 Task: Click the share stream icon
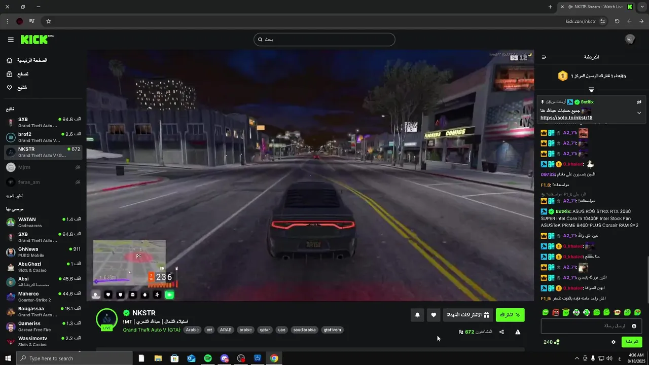point(501,332)
